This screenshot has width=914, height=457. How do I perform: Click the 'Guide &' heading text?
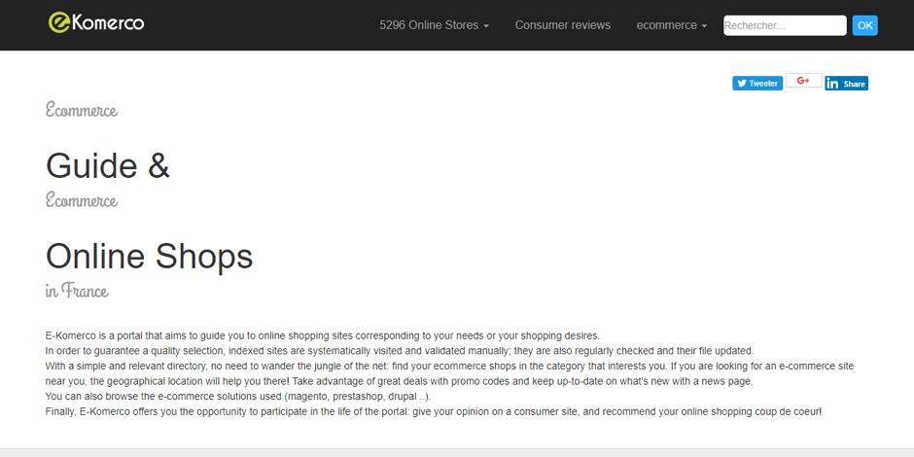tap(108, 165)
